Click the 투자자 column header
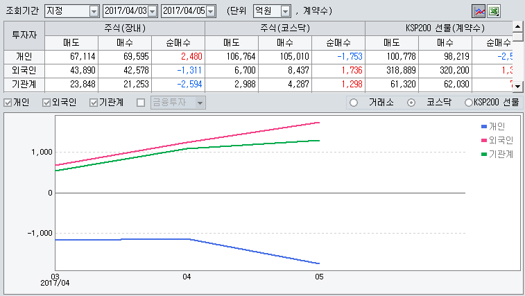 tap(24, 35)
